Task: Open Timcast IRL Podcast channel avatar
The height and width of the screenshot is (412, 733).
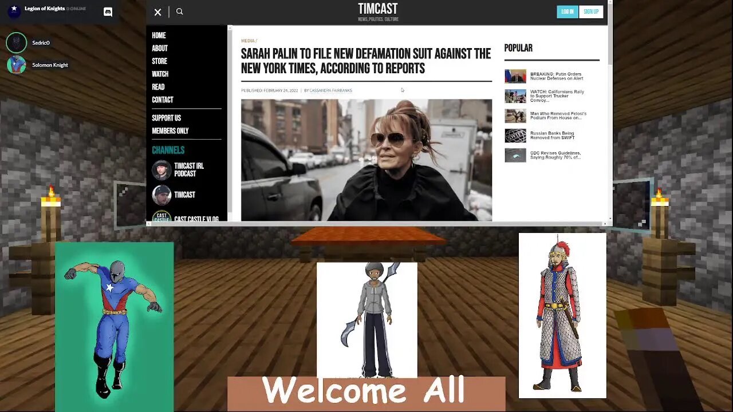Action: coord(161,170)
